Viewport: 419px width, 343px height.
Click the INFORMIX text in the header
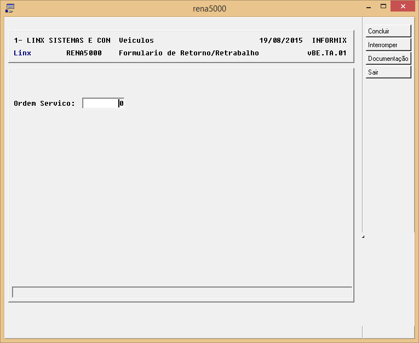click(329, 41)
